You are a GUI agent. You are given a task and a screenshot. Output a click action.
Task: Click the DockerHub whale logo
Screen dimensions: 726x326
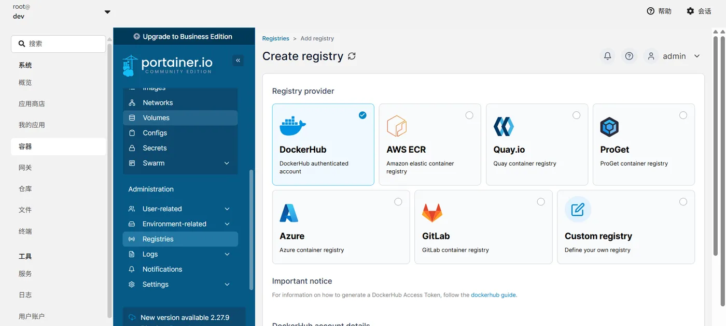293,126
